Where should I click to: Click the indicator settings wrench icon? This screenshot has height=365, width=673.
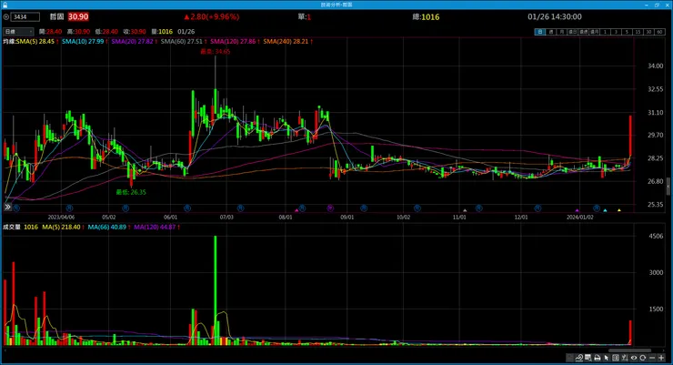point(625,358)
